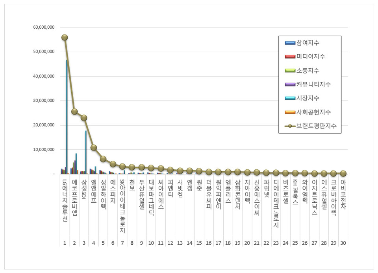Click the 에코프로비엠 brand reputation line marker
This screenshot has width=378, height=273.
point(74,112)
